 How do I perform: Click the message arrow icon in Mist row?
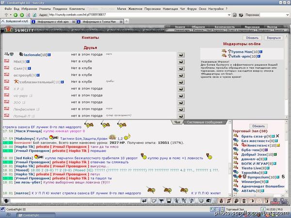(181, 62)
